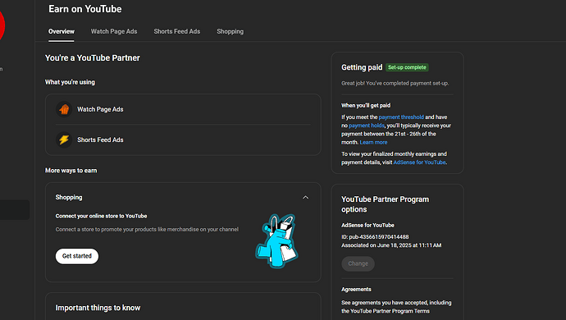Image resolution: width=566 pixels, height=320 pixels.
Task: Collapse the Shopping section chevron
Action: [305, 197]
